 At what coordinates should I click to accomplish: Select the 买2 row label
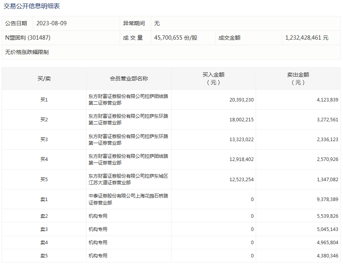[44, 120]
